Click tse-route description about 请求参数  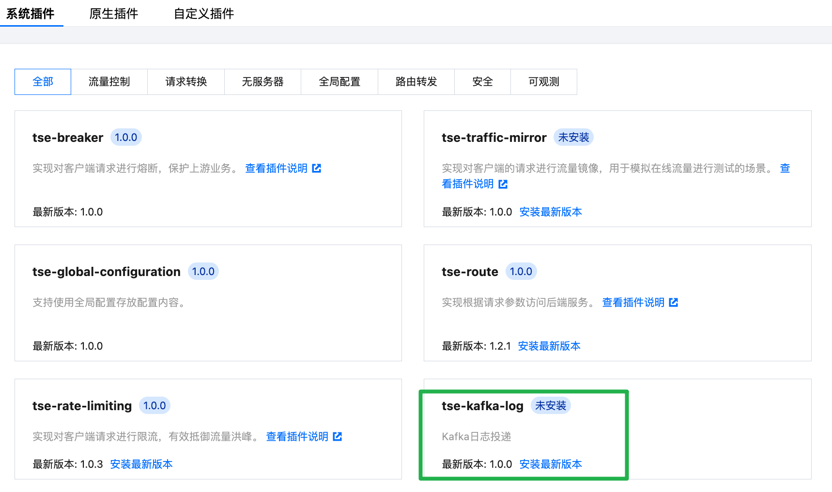point(518,302)
